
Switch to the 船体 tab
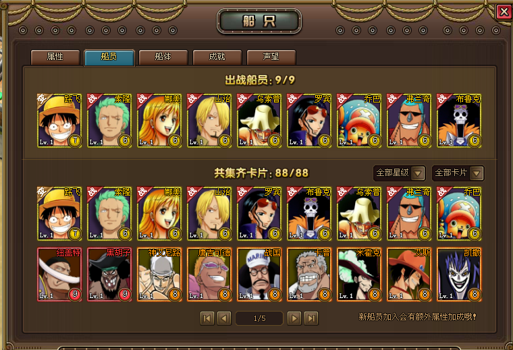[163, 57]
